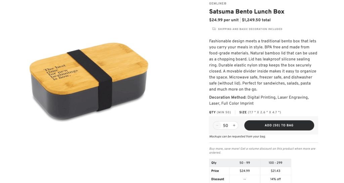
Task: Decrease quantity with the minus button
Action: (x=217, y=125)
